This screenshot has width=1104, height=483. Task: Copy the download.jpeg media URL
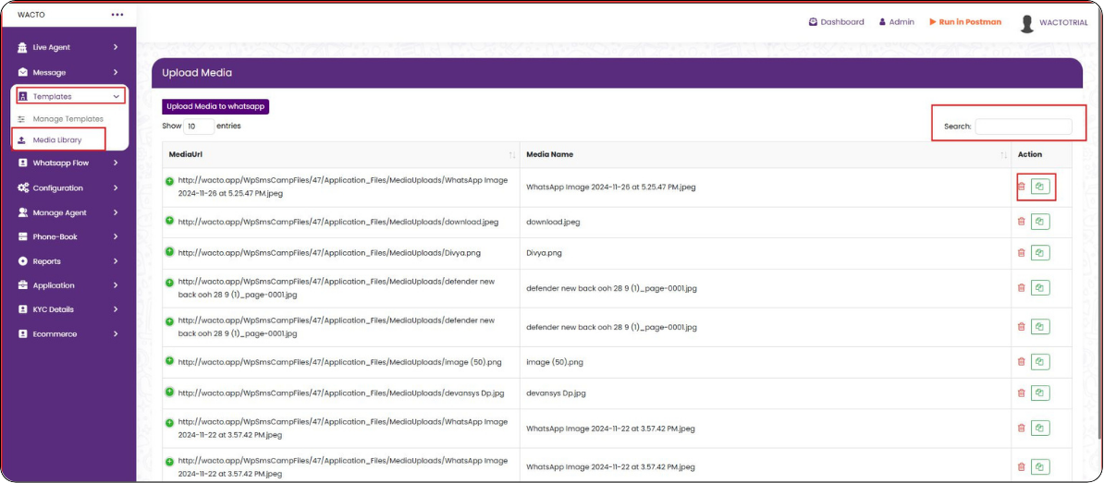pyautogui.click(x=1040, y=222)
